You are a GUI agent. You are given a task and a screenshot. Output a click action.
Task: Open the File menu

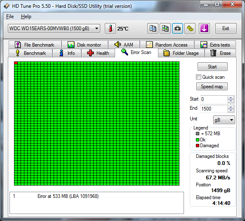coord(10,16)
